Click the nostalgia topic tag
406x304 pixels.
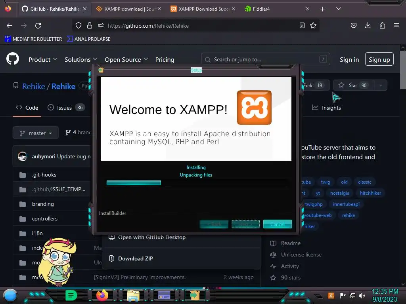(340, 193)
